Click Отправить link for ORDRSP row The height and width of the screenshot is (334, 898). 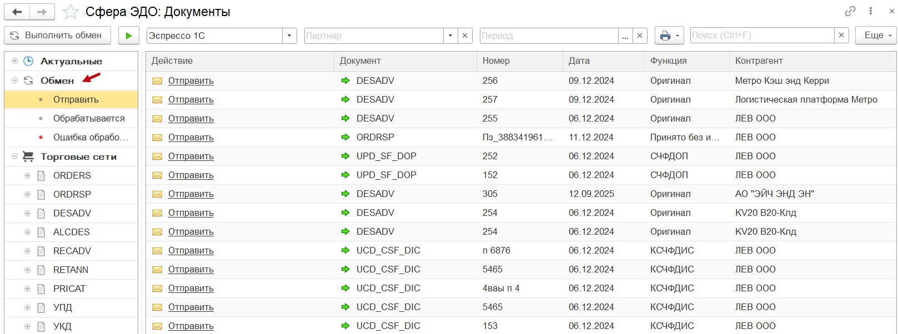click(190, 137)
